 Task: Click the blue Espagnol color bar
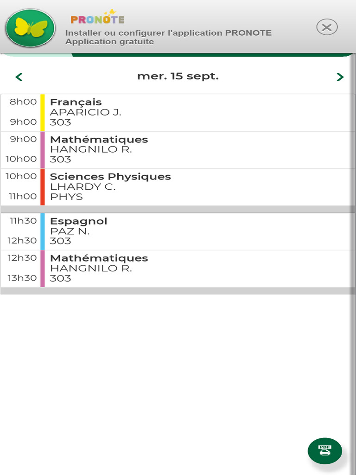coord(43,231)
